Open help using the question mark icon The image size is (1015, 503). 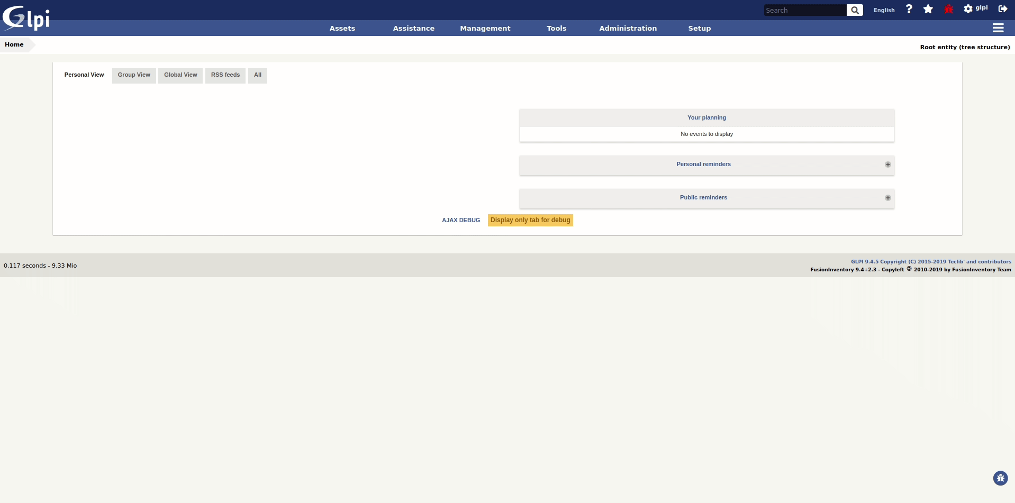909,9
